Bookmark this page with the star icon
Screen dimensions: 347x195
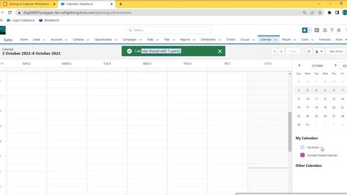[x=320, y=13]
